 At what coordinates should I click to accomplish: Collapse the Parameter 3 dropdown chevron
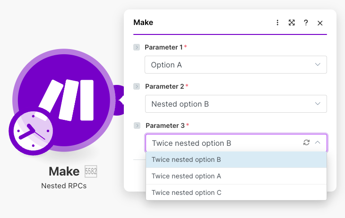tap(318, 143)
